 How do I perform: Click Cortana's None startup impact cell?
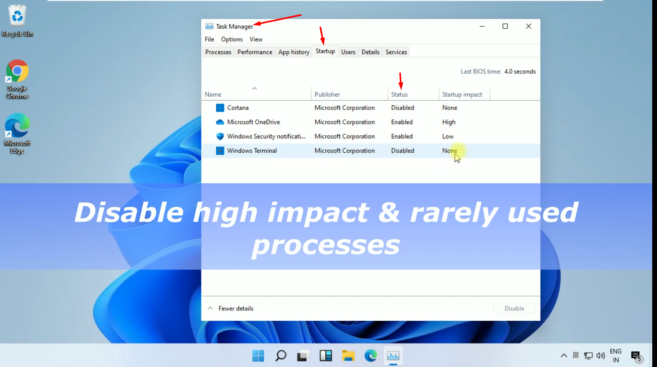click(x=450, y=108)
